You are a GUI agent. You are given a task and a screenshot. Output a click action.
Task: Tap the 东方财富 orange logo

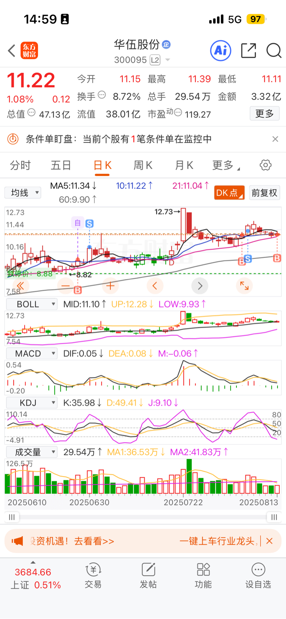coord(29,51)
